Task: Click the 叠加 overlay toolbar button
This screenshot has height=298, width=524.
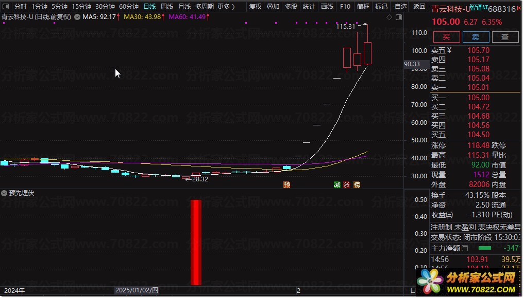Action: [273, 6]
